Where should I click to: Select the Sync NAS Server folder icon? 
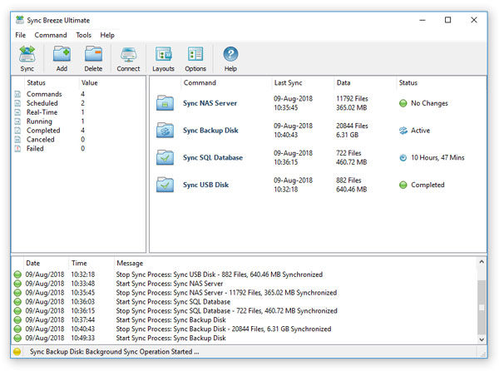165,103
